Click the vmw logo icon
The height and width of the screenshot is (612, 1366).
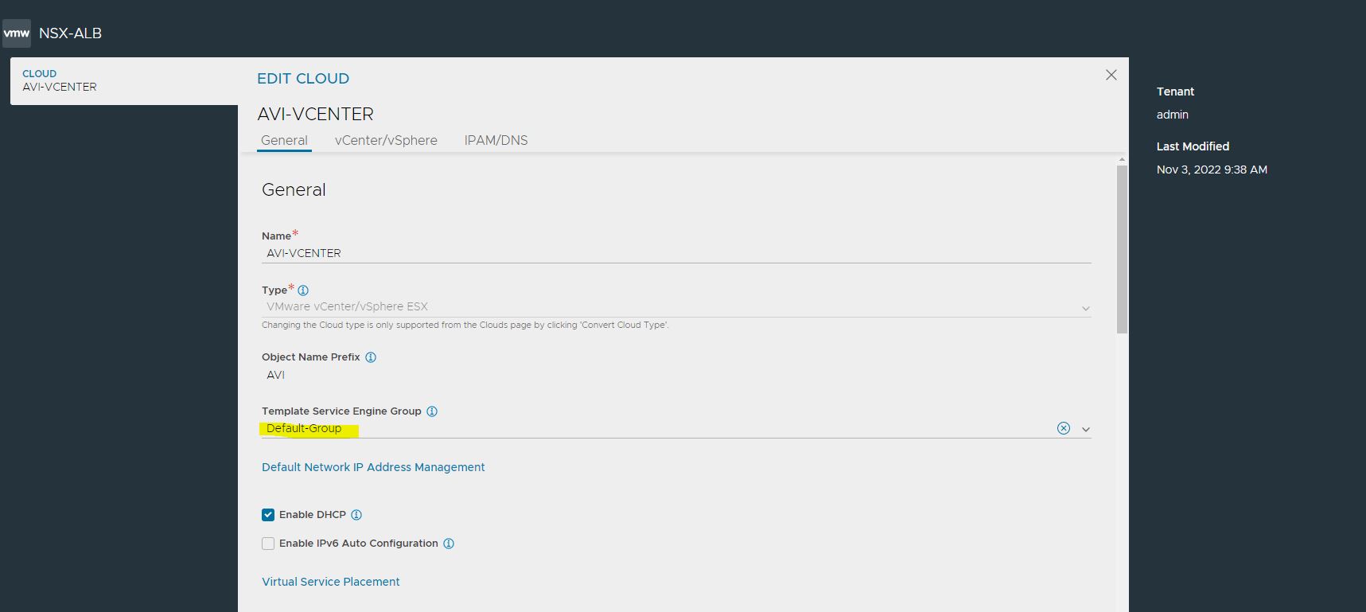[17, 33]
